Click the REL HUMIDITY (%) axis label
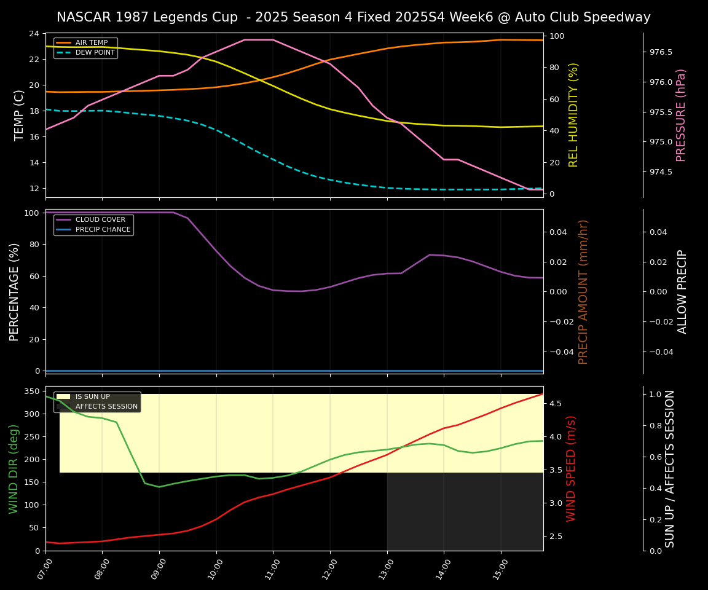The image size is (708, 590). coord(574,115)
